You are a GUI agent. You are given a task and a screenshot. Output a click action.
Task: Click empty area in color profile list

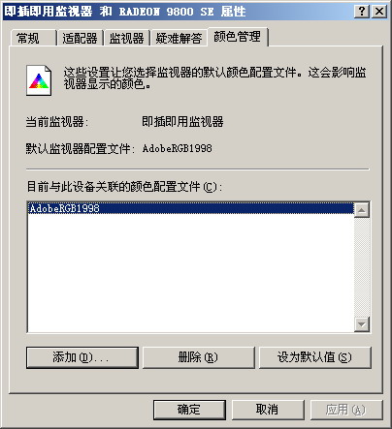click(191, 273)
